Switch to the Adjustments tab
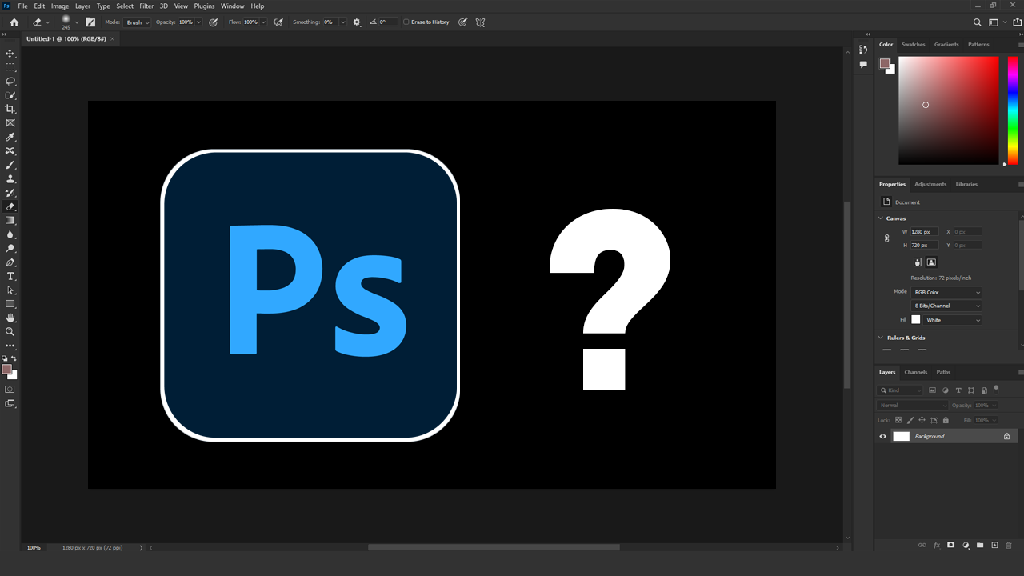 coord(930,184)
